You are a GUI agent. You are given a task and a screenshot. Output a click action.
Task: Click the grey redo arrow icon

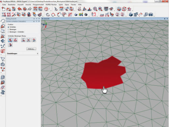(29, 9)
